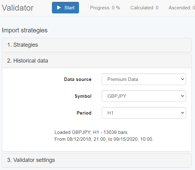
Task: Open the Data source dropdown showing Premium Data
Action: click(x=143, y=79)
